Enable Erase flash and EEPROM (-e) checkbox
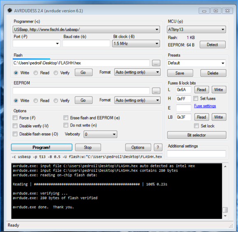Screen dimensions: 238x232 coord(66,118)
